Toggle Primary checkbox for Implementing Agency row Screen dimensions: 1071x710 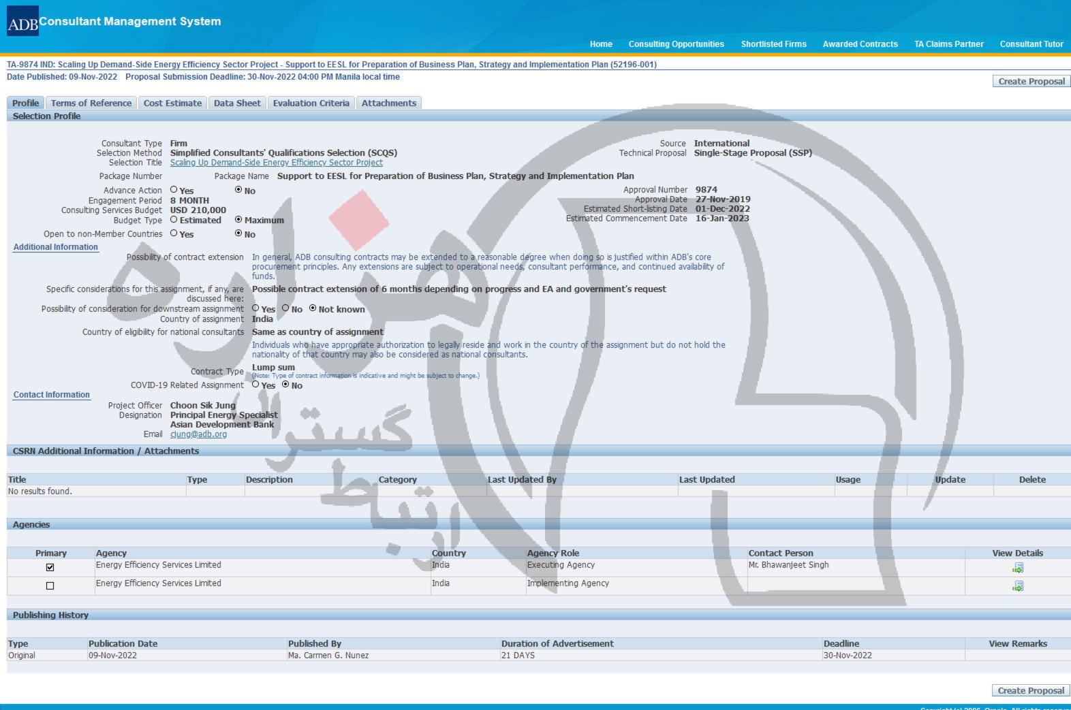(x=50, y=585)
